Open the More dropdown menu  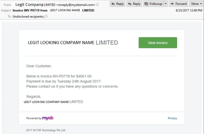[196, 4]
